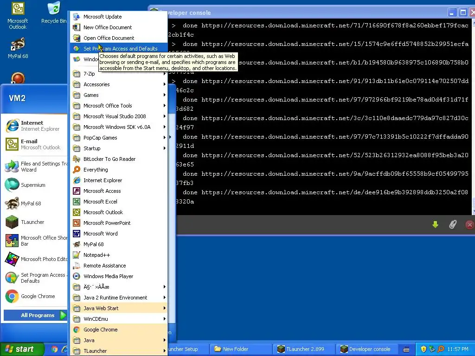Open Files and Settings Transfer Wizard
The height and width of the screenshot is (356, 475).
click(x=35, y=166)
